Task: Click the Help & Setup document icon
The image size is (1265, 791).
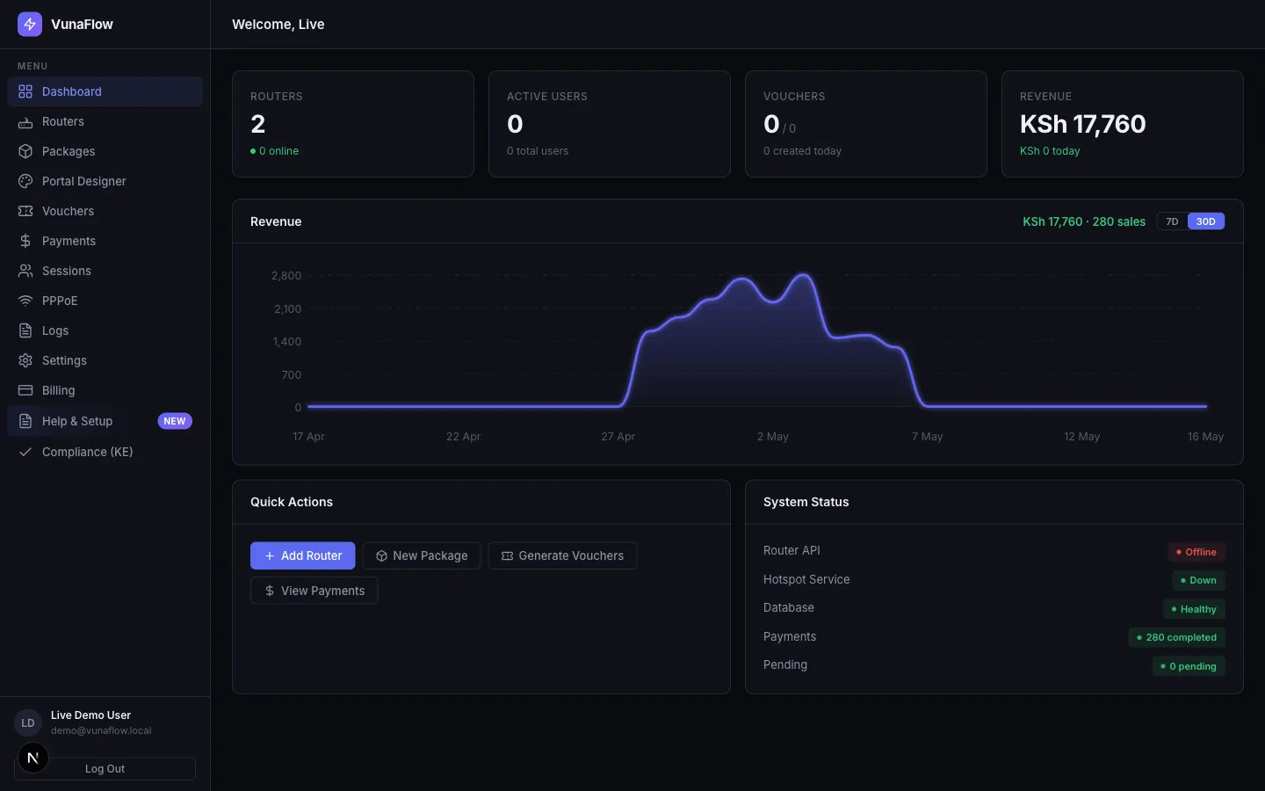Action: [25, 421]
